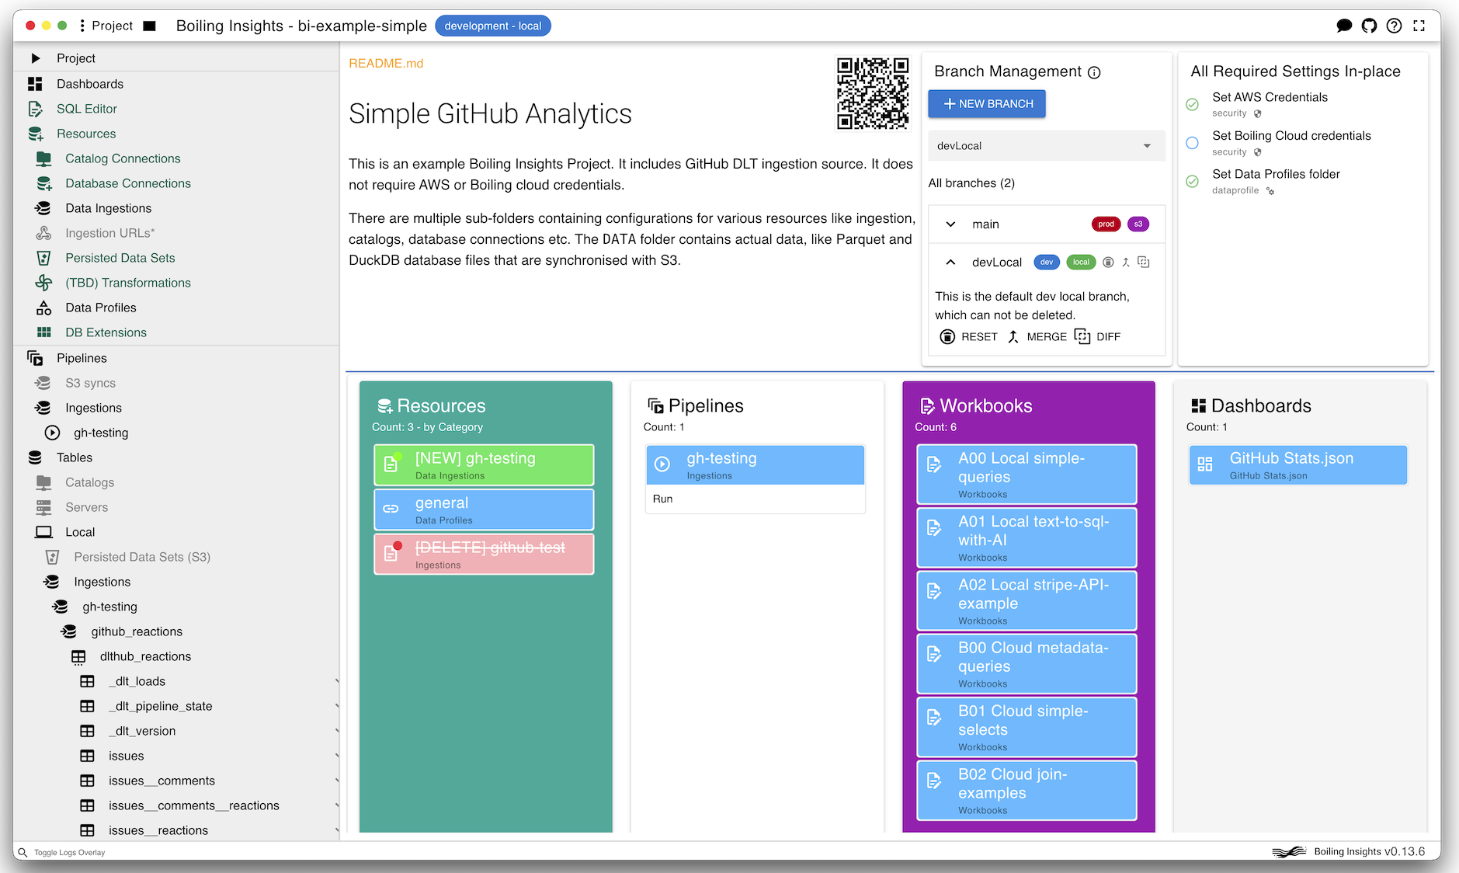Open SQL Editor in the sidebar
Viewport: 1459px width, 873px height.
[86, 109]
